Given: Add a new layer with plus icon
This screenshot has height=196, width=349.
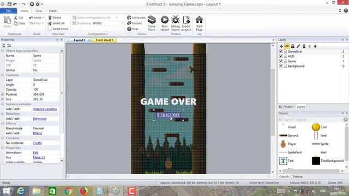Looking at the screenshot, I should 281,46.
